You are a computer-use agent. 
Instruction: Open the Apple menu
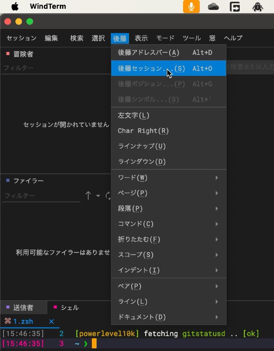click(15, 7)
